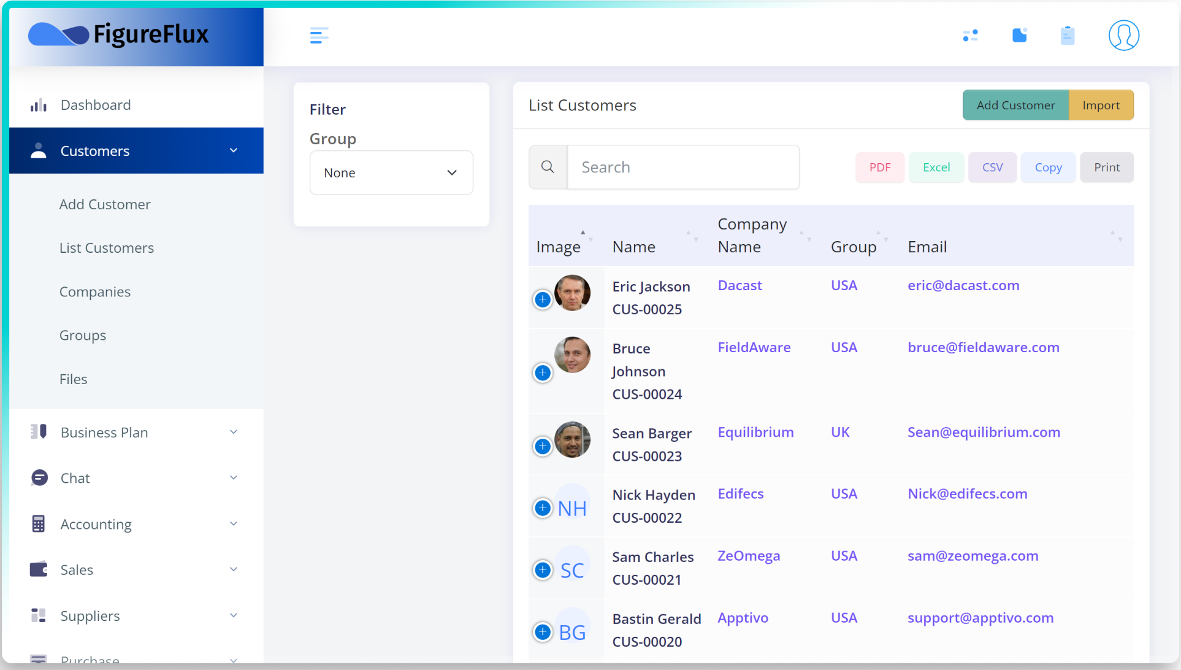Click into the Search input field
Image resolution: width=1181 pixels, height=670 pixels.
(683, 167)
